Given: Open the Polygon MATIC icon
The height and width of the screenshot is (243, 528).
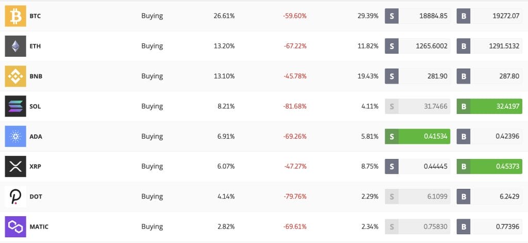Looking at the screenshot, I should point(15,226).
